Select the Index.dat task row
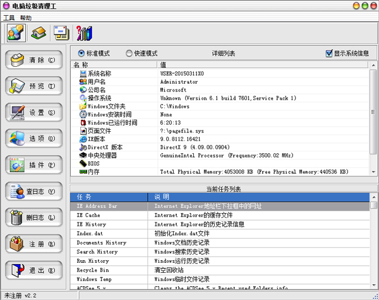 220,233
